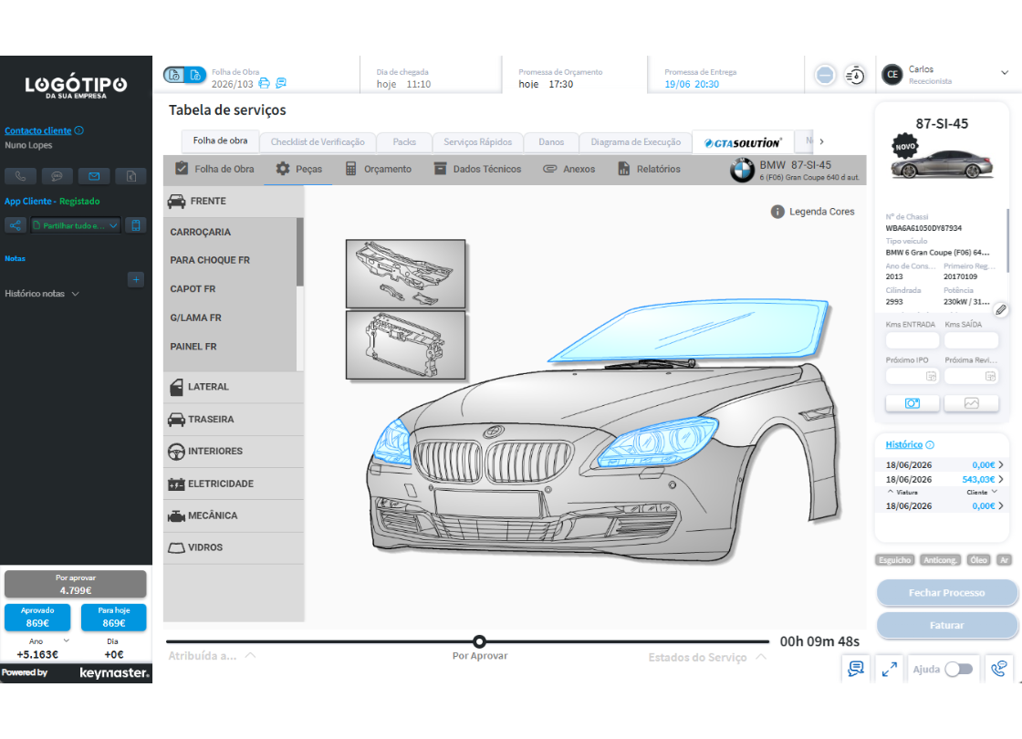The image size is (1022, 739).
Task: Click the Por Aprovar progress slider marker
Action: tap(479, 641)
